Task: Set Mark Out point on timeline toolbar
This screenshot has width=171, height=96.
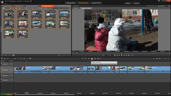Action: [86, 59]
